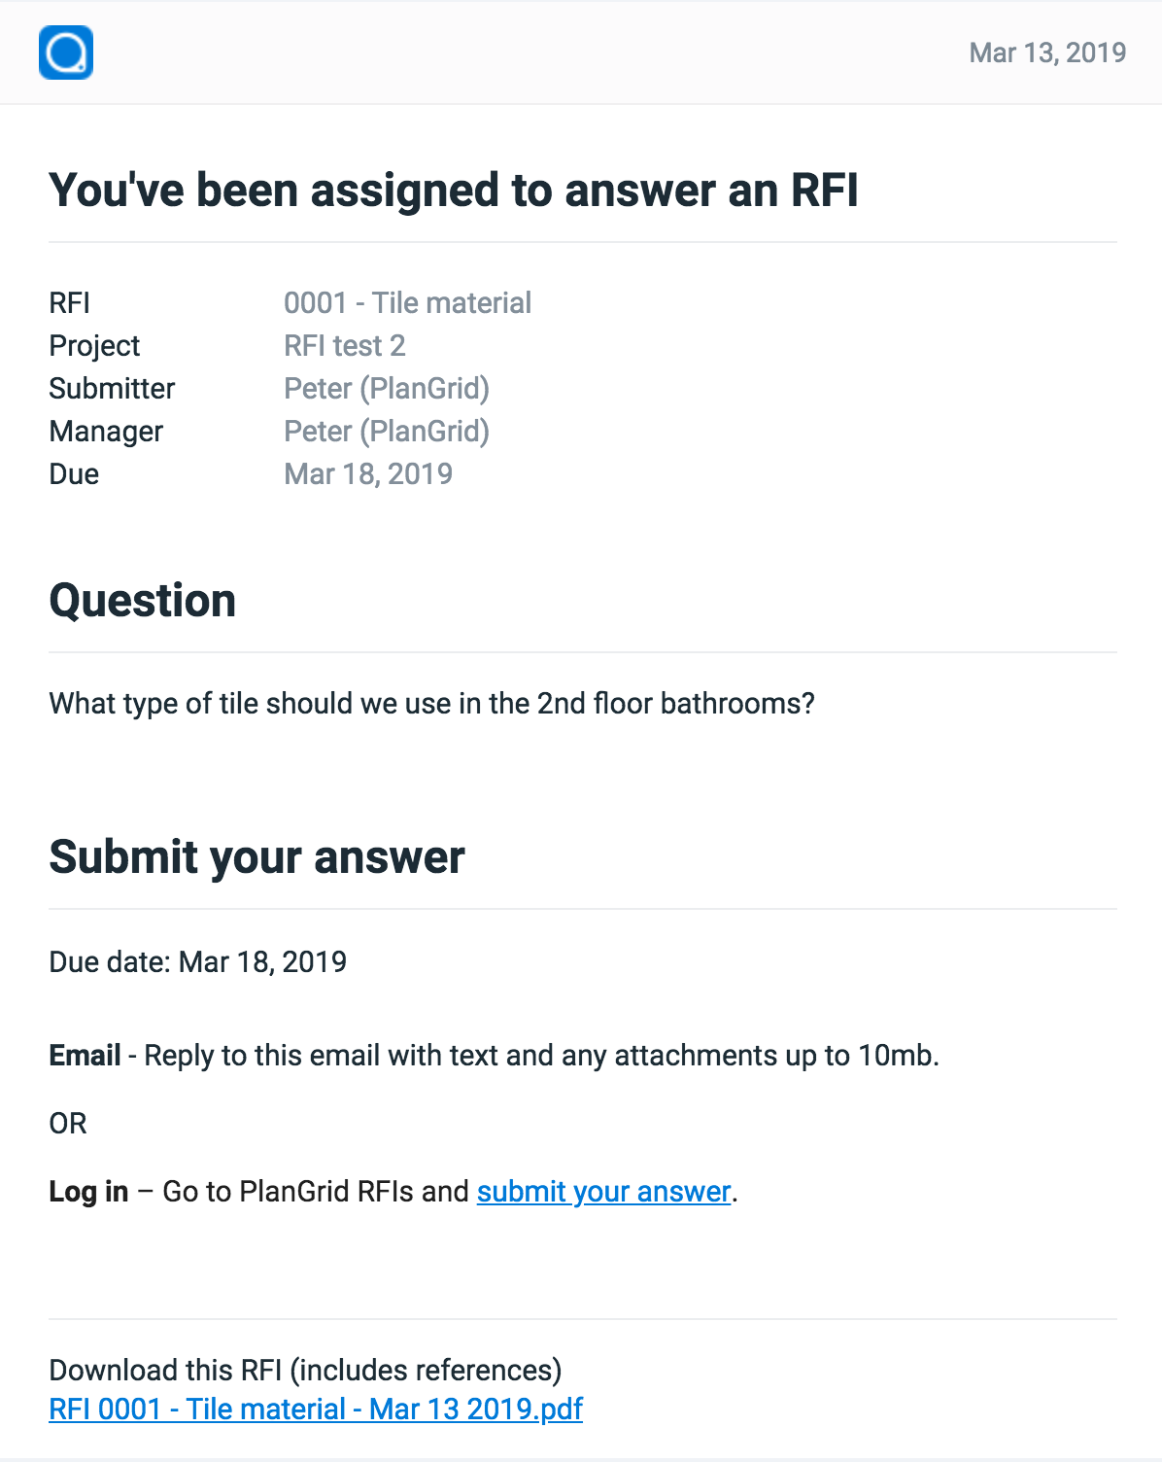This screenshot has height=1462, width=1162.
Task: Select the RFI title 0001 - Tile material
Action: (x=407, y=303)
